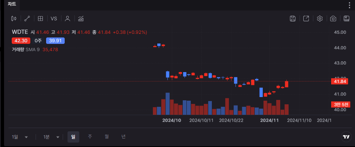Click the 41.84 current price tag
The width and height of the screenshot is (355, 147).
point(339,81)
